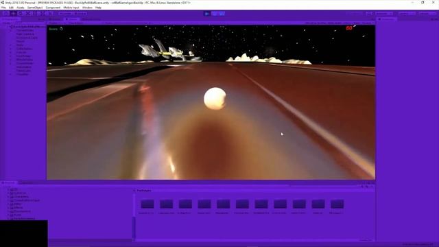439x247 pixels.
Task: Toggle the Local/Global handle rotation button
Action: [80, 14]
